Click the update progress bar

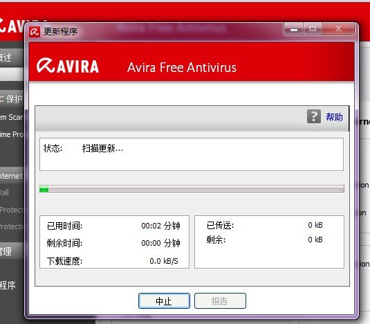pyautogui.click(x=192, y=189)
